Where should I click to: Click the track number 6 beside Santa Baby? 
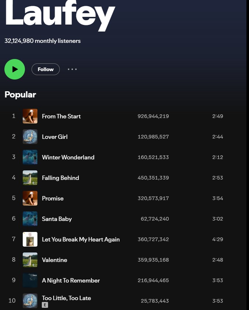coord(14,218)
